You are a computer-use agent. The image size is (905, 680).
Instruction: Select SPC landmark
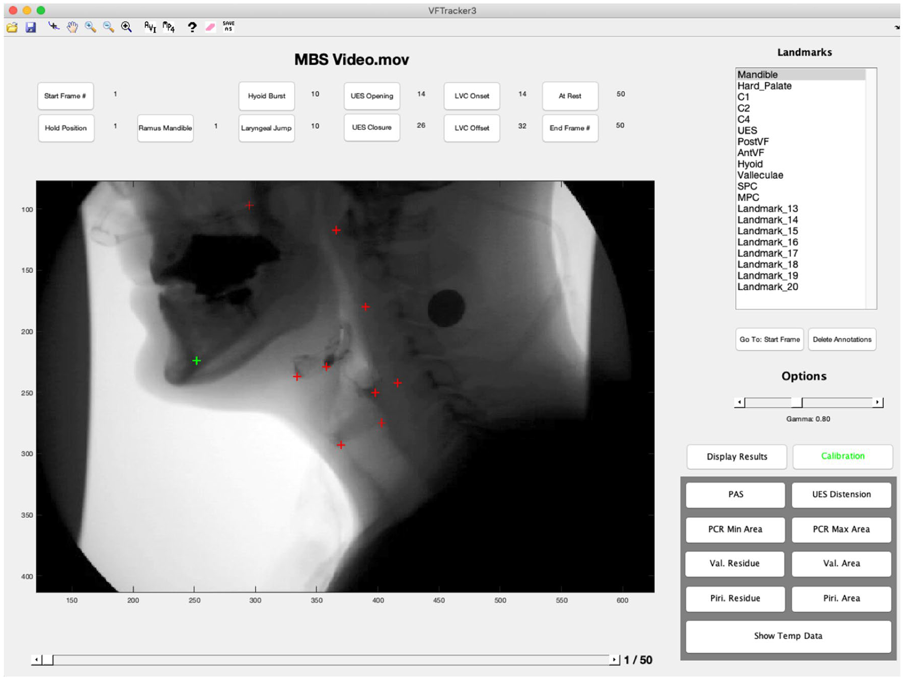click(x=801, y=186)
